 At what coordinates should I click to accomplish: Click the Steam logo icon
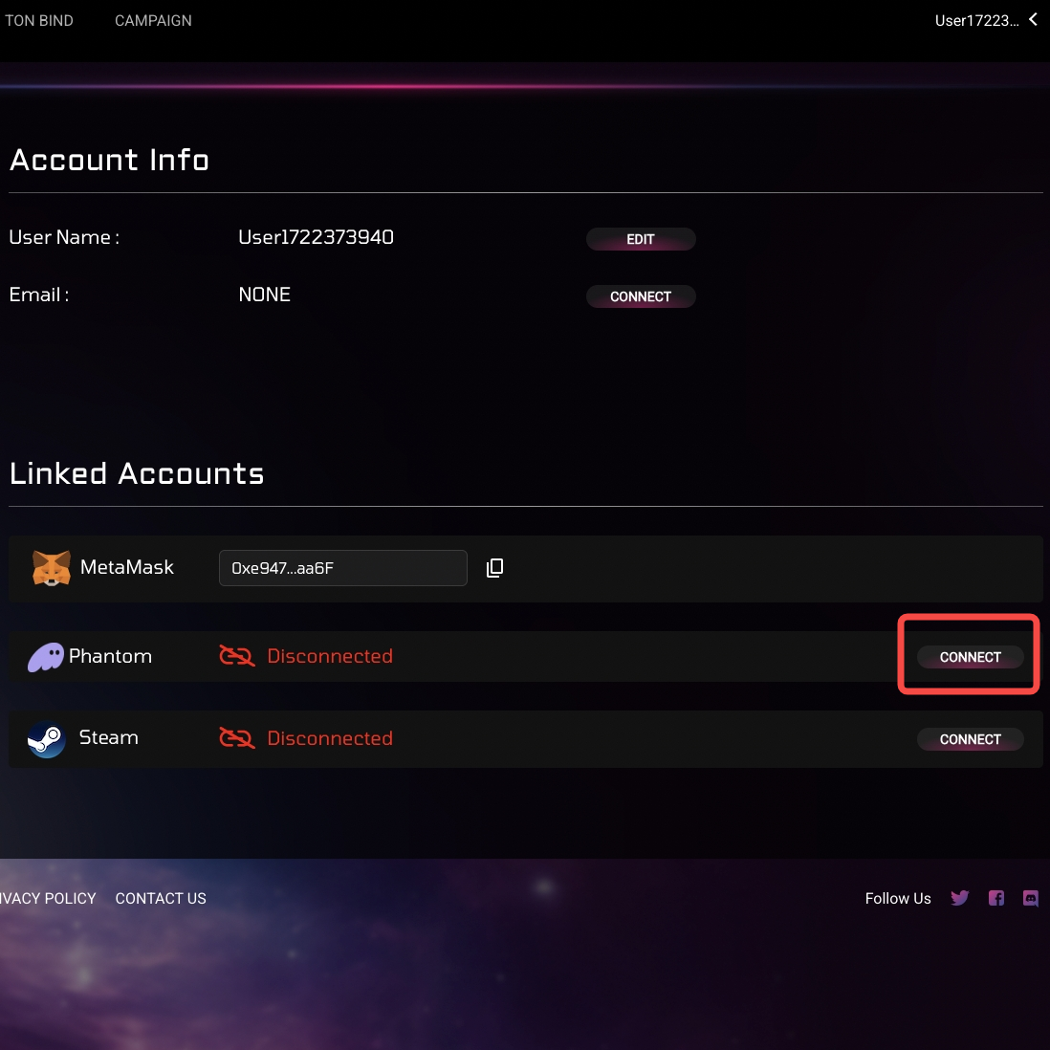[x=46, y=739]
